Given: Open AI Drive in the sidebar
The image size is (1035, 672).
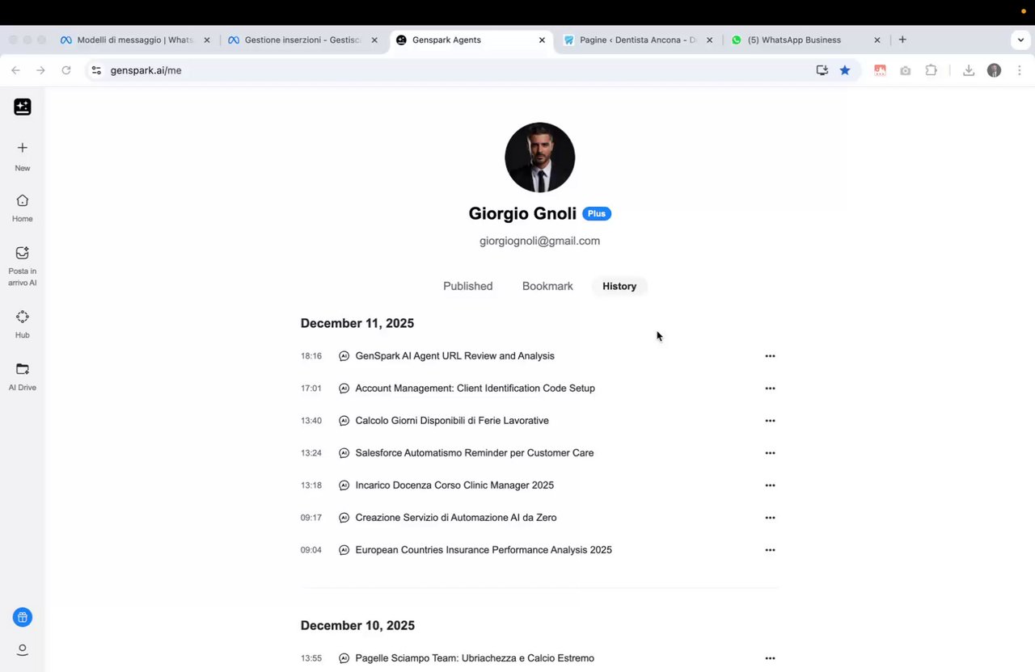Looking at the screenshot, I should pos(23,376).
